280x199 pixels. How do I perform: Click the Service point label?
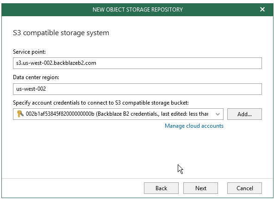[29, 52]
